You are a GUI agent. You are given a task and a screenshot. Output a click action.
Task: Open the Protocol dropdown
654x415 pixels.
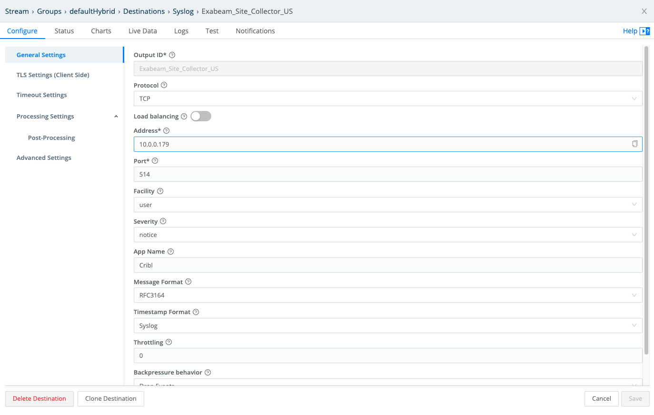click(634, 99)
